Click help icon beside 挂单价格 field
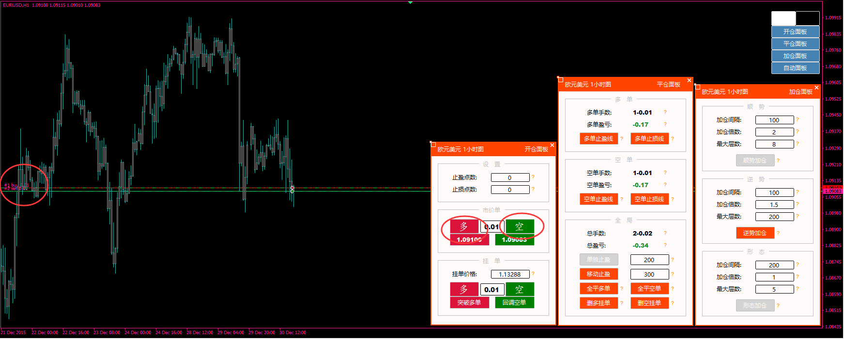Screen dimensions: 844x339 (x=533, y=274)
